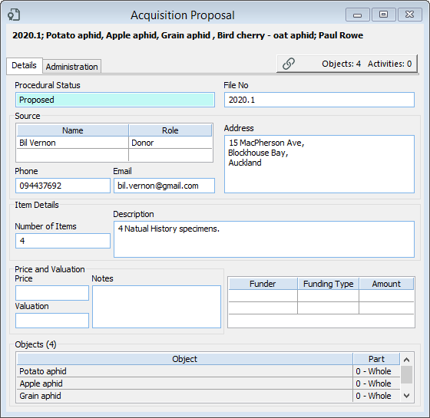
Task: Click the first empty Amount cell
Action: click(386, 296)
